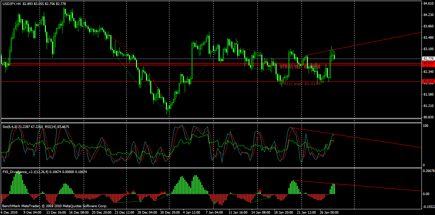
Task: Click the red 82.018 support price tag
Action: click(428, 81)
